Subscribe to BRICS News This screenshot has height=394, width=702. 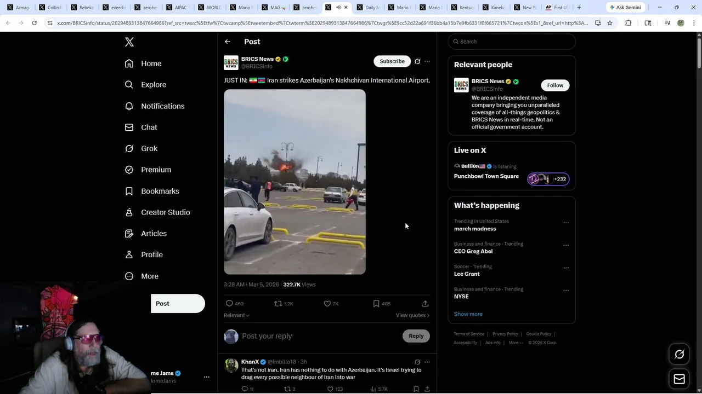click(392, 61)
